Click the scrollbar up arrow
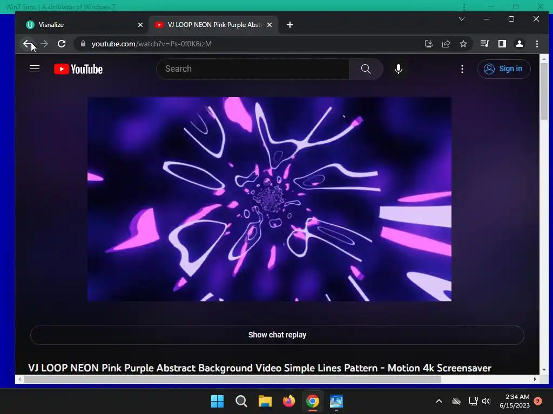Image resolution: width=553 pixels, height=414 pixels. click(544, 59)
